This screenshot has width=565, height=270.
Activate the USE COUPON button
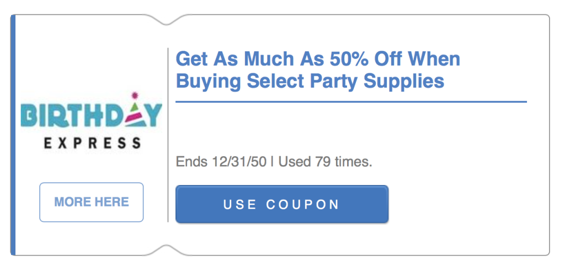pyautogui.click(x=282, y=204)
